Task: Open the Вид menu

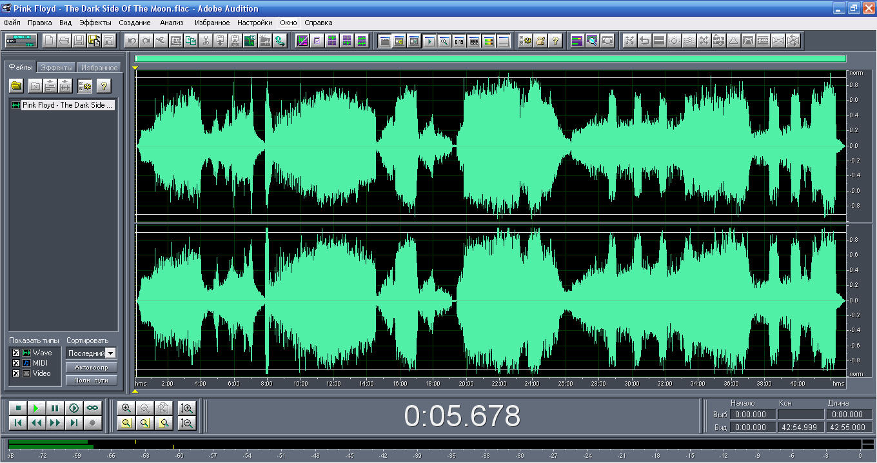Action: (65, 23)
